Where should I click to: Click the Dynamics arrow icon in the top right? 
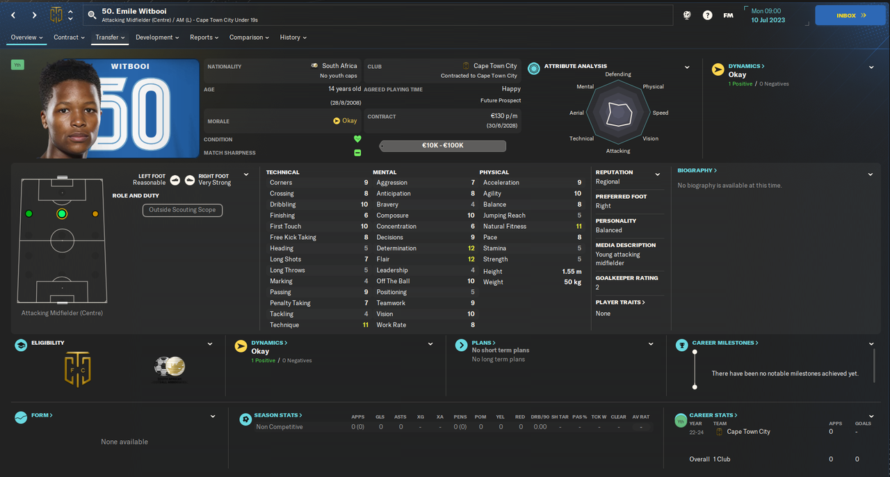pos(718,69)
